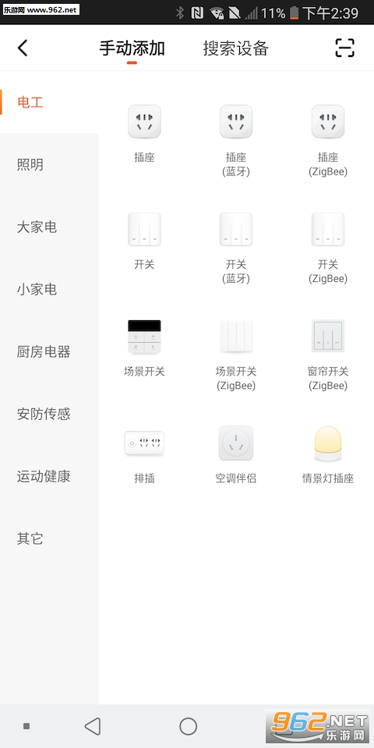The height and width of the screenshot is (748, 374).
Task: Select the 插座 (蓝牙) socket icon
Action: tap(236, 122)
